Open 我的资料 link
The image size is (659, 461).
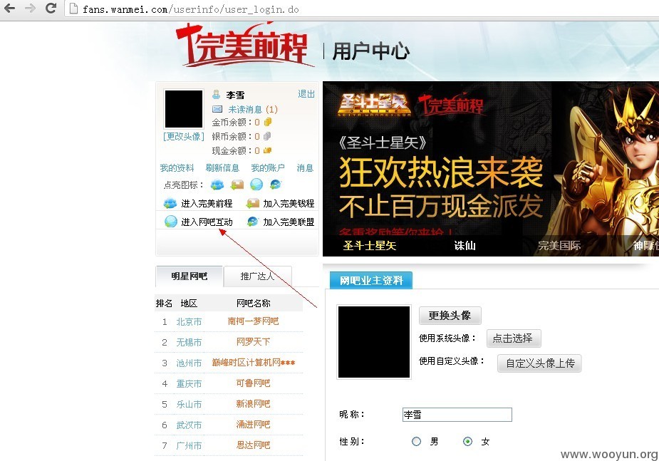pos(177,167)
